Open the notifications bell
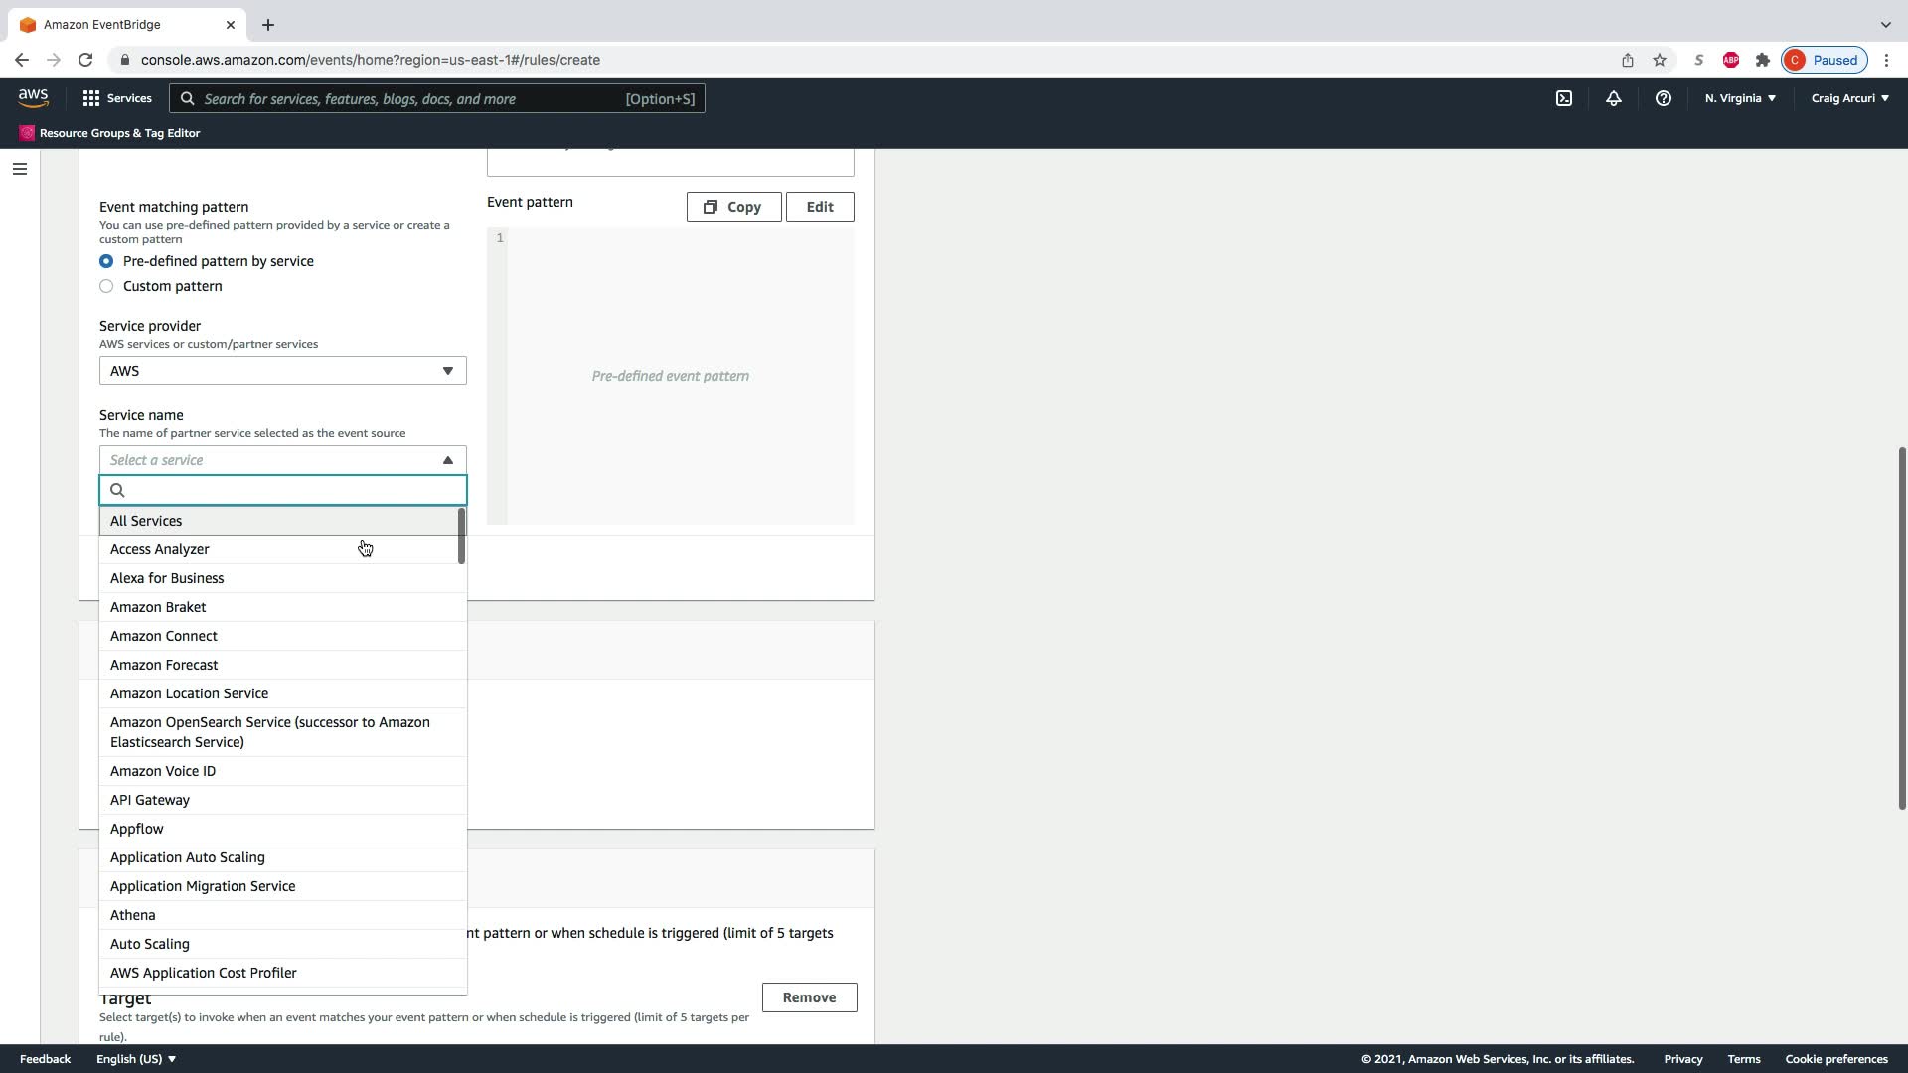Screen dimensions: 1908x1073 tap(1613, 98)
